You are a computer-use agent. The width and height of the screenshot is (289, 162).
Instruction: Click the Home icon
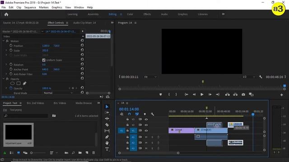click(x=6, y=14)
